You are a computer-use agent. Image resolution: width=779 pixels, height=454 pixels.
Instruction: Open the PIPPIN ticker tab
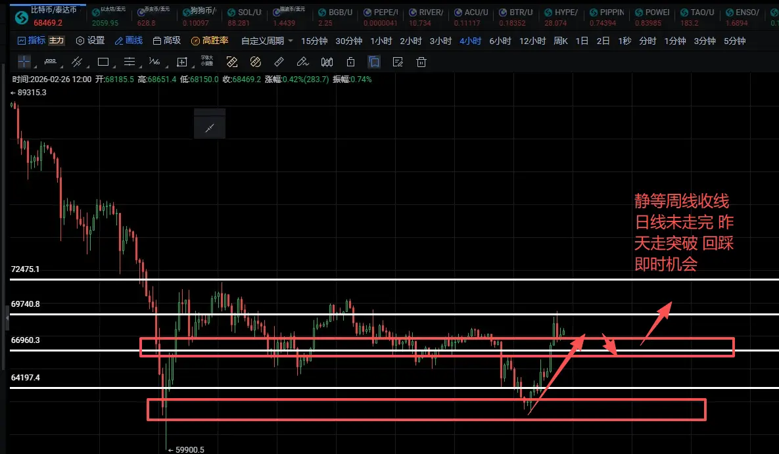click(x=607, y=16)
